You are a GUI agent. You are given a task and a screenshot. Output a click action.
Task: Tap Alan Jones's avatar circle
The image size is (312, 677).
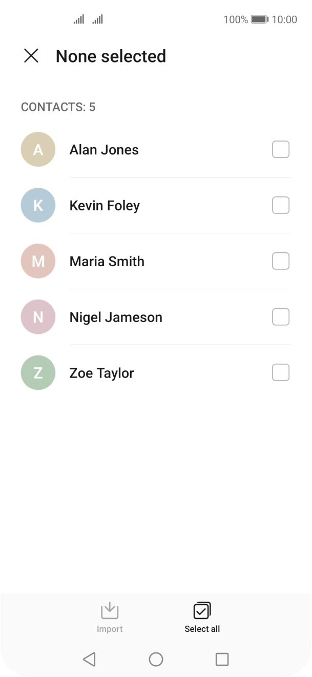(37, 149)
